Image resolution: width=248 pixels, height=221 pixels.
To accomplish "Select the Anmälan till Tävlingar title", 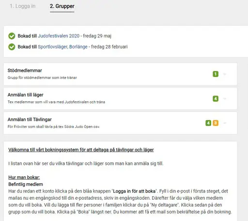I will pyautogui.click(x=30, y=120).
